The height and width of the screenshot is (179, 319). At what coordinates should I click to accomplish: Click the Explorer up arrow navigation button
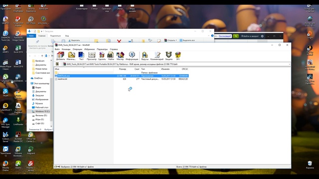(42, 56)
